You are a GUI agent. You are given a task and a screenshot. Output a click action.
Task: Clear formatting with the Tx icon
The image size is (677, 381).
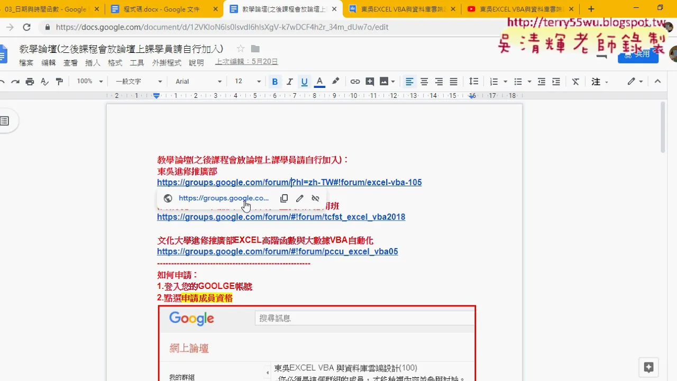coord(576,81)
